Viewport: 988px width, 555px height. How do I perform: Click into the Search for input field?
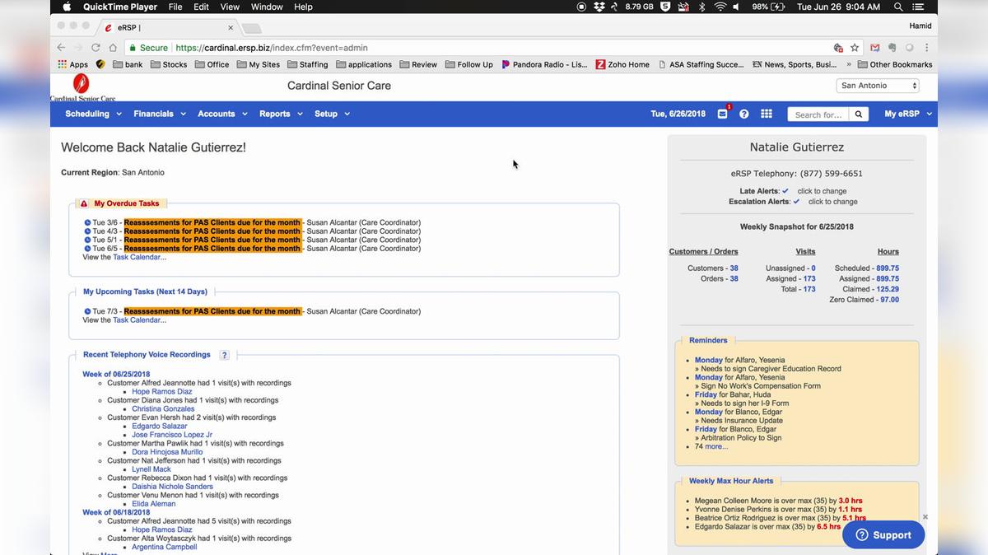[818, 114]
